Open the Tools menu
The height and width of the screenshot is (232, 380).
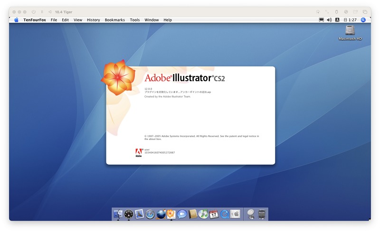click(x=135, y=20)
